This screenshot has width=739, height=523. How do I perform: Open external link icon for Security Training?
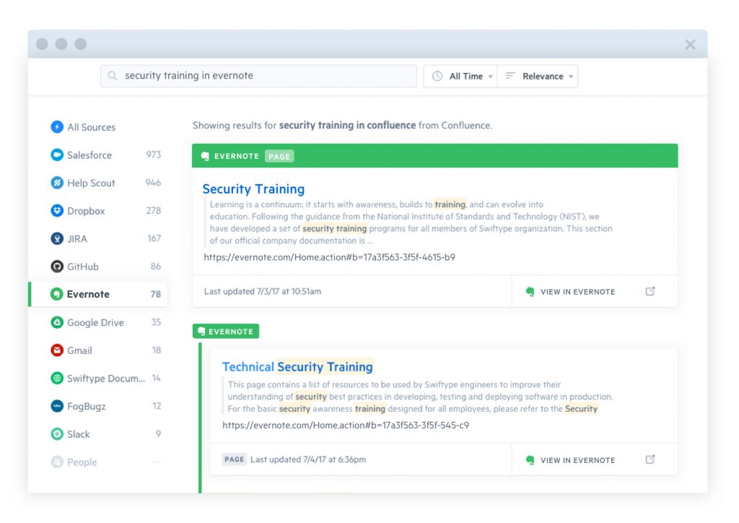coord(650,291)
